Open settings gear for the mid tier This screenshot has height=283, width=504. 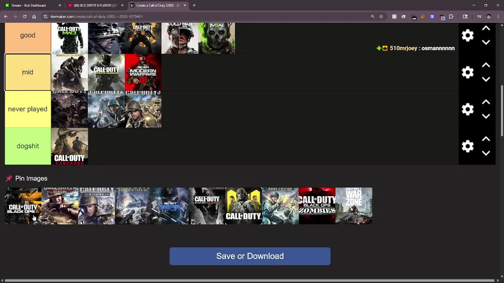468,72
